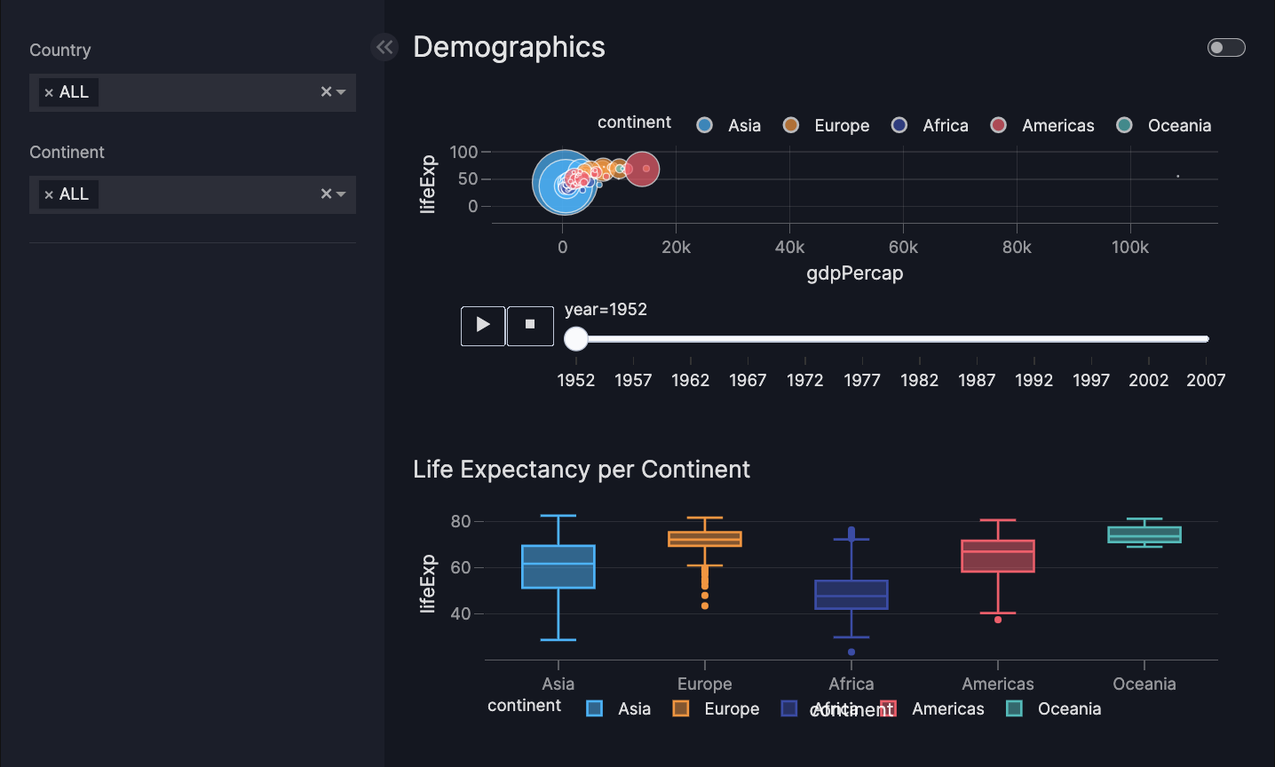
Task: Toggle Oceania in scatter plot legend
Action: pos(1163,125)
